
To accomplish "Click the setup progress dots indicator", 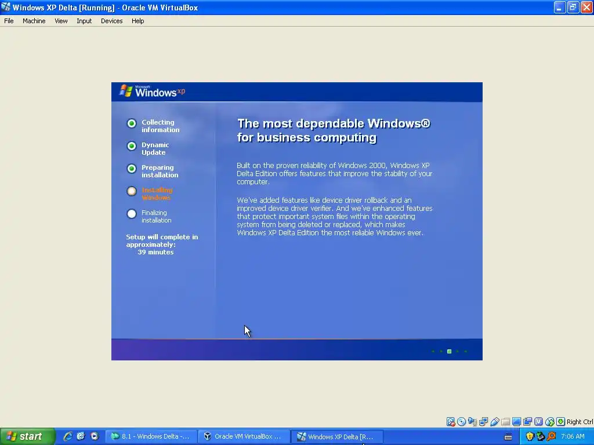I will 450,351.
